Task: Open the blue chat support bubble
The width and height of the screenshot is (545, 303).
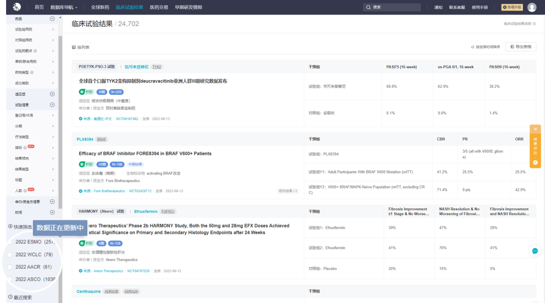Action: (535, 251)
